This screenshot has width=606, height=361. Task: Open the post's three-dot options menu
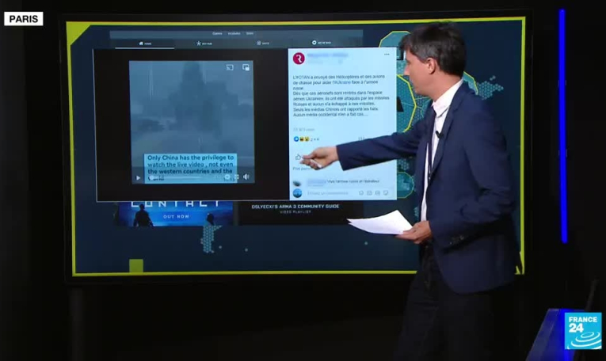387,55
